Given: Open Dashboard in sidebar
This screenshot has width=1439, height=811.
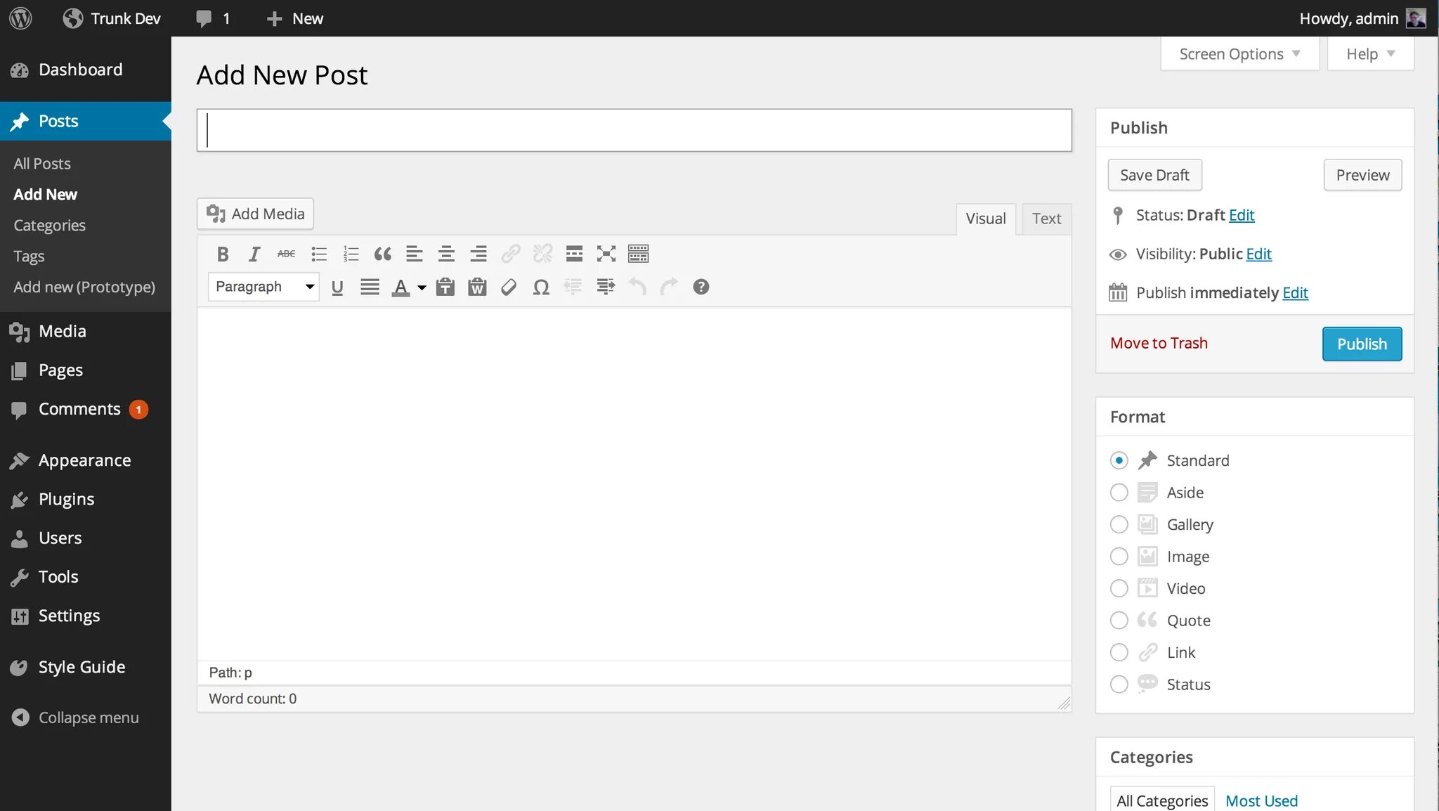Looking at the screenshot, I should click(x=86, y=70).
